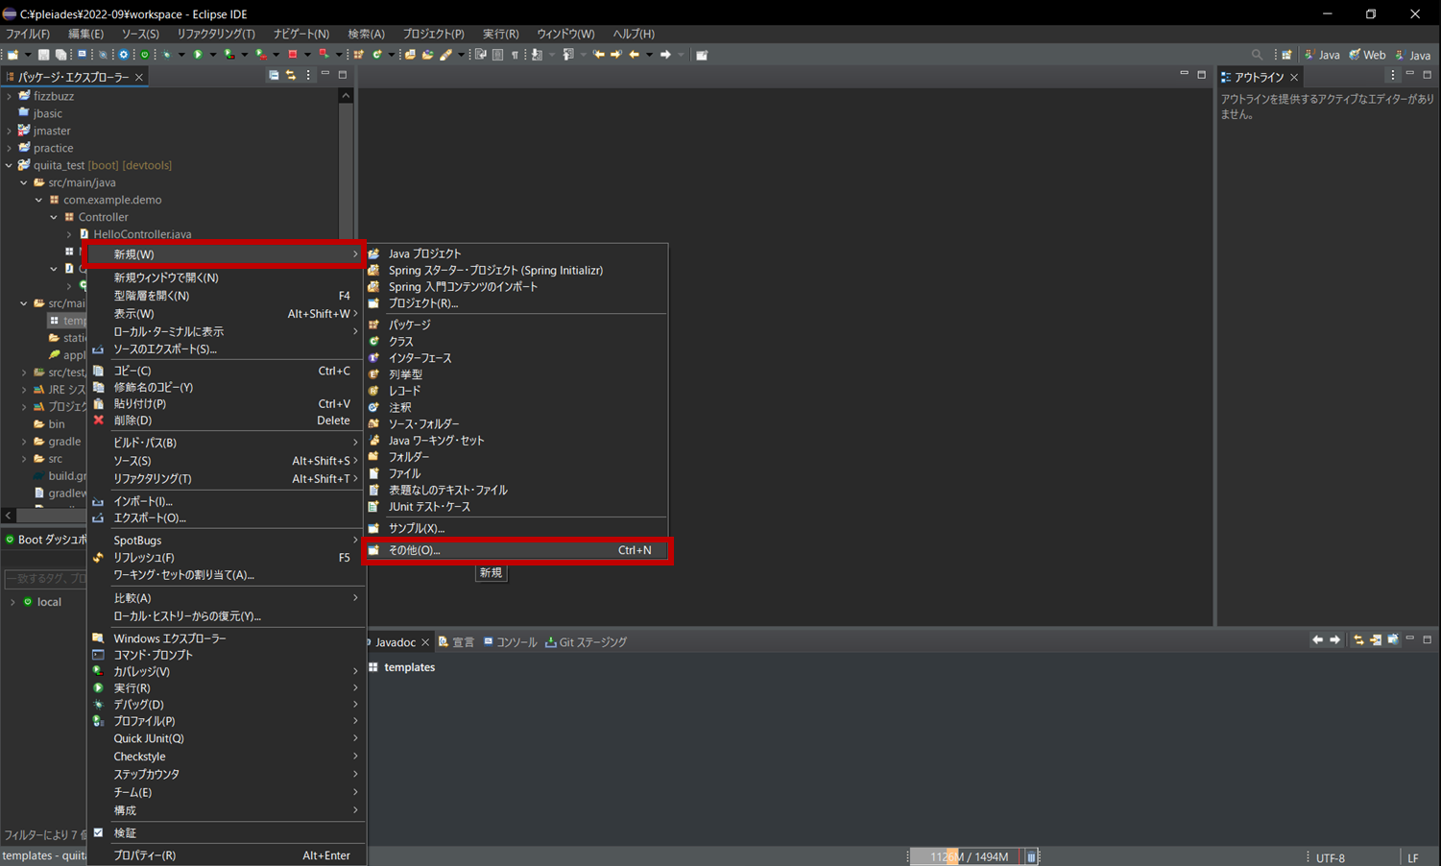
Task: Click the green Boot Dashboard power icon
Action: pyautogui.click(x=145, y=55)
